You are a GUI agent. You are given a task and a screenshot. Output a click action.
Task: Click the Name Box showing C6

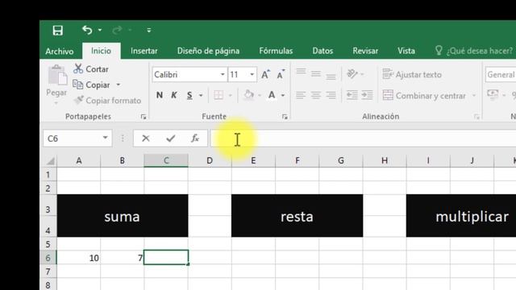pos(73,139)
